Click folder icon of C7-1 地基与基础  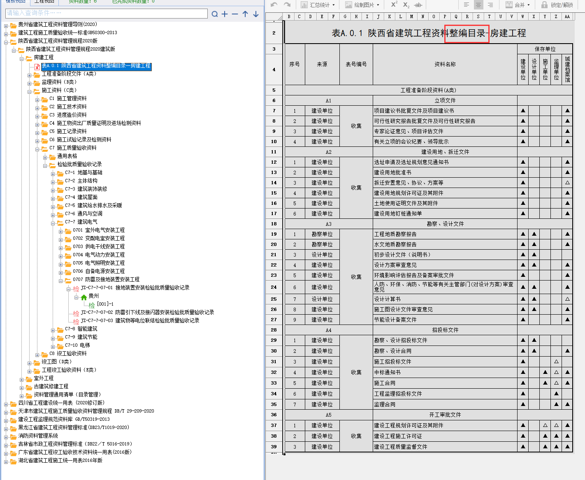(x=60, y=173)
